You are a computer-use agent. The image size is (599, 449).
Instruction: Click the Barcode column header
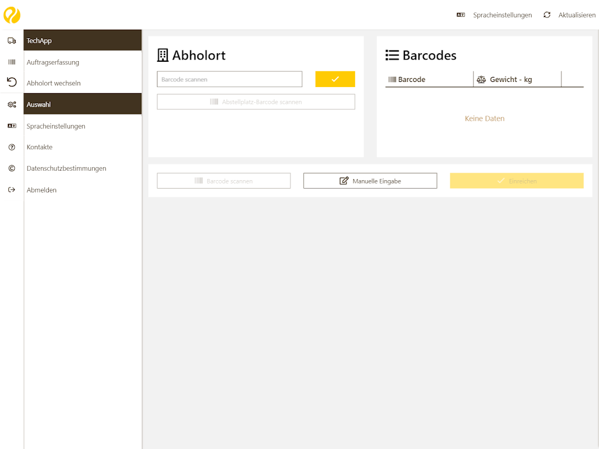tap(430, 79)
